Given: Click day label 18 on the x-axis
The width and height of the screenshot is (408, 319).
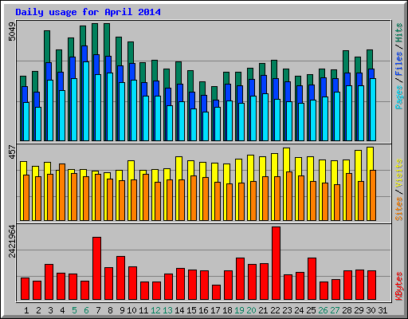Looking at the screenshot, I should click(x=227, y=310).
